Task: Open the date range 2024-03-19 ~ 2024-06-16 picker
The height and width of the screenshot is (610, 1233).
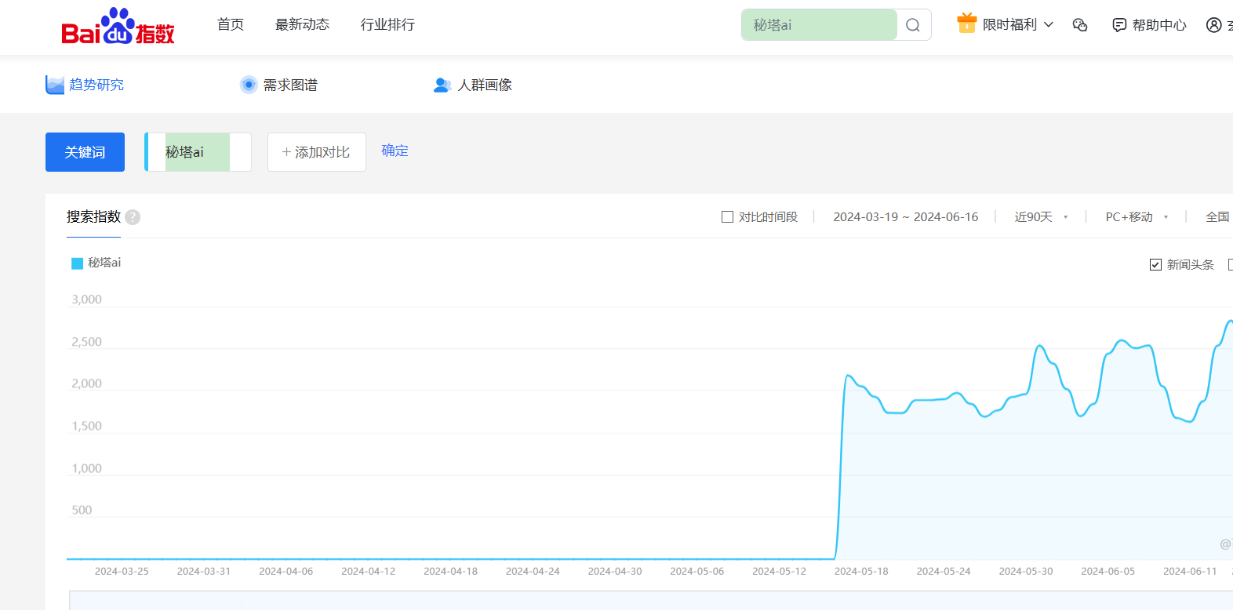Action: click(905, 217)
